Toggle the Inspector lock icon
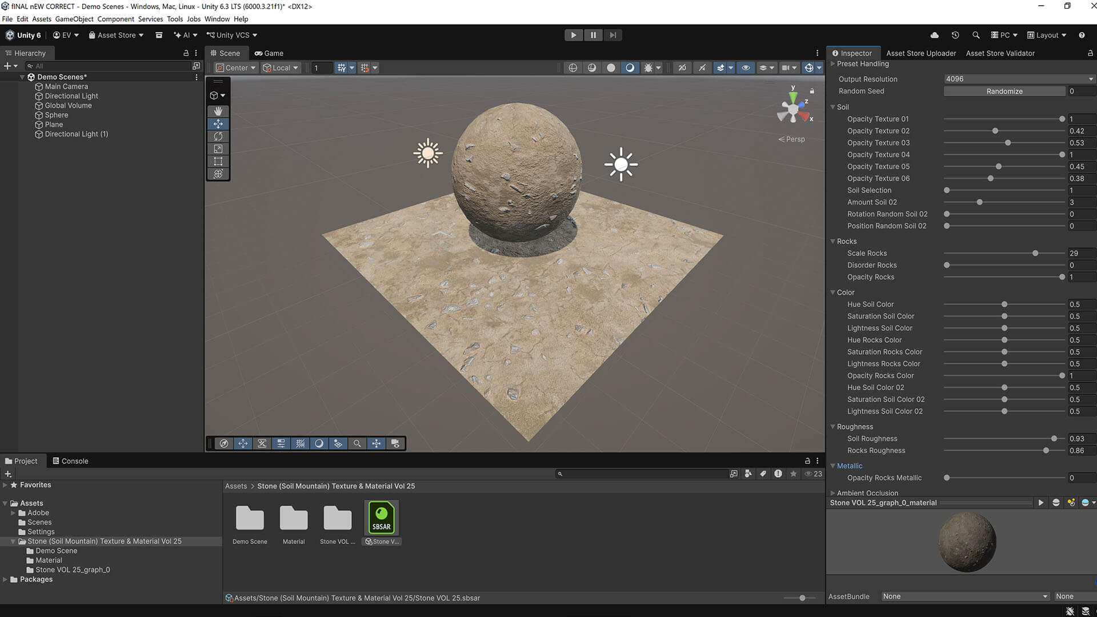The width and height of the screenshot is (1097, 617). tap(1090, 53)
